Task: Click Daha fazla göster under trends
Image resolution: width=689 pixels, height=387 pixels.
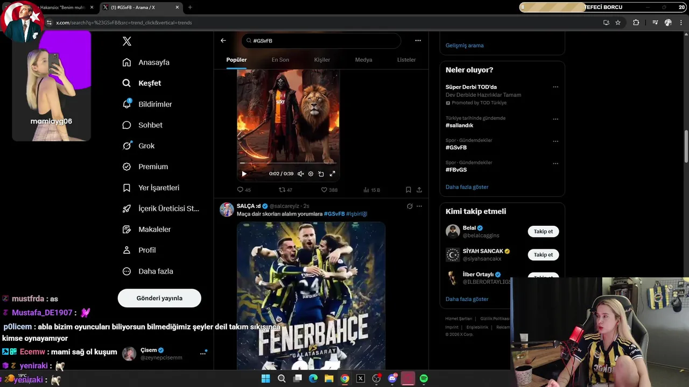Action: coord(467,187)
